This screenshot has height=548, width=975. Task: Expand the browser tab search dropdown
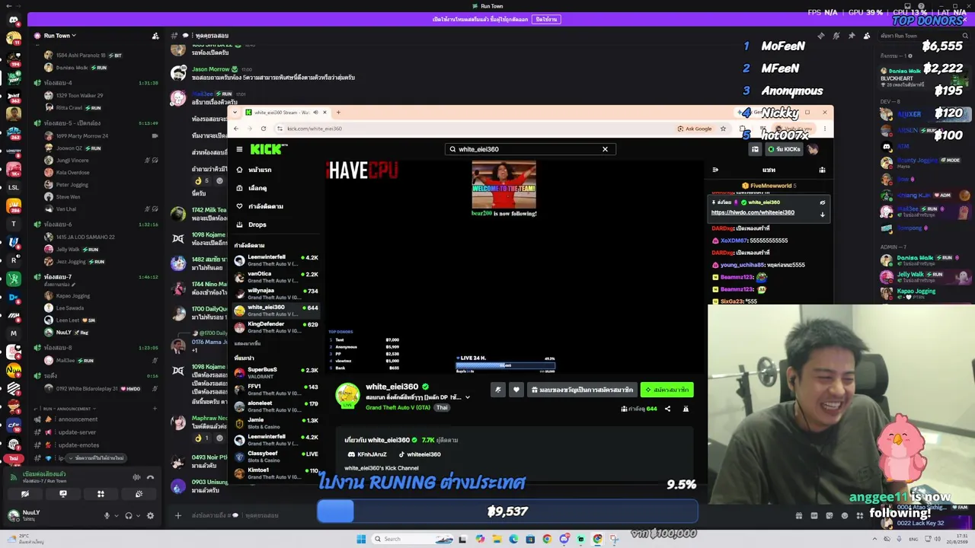pyautogui.click(x=235, y=113)
